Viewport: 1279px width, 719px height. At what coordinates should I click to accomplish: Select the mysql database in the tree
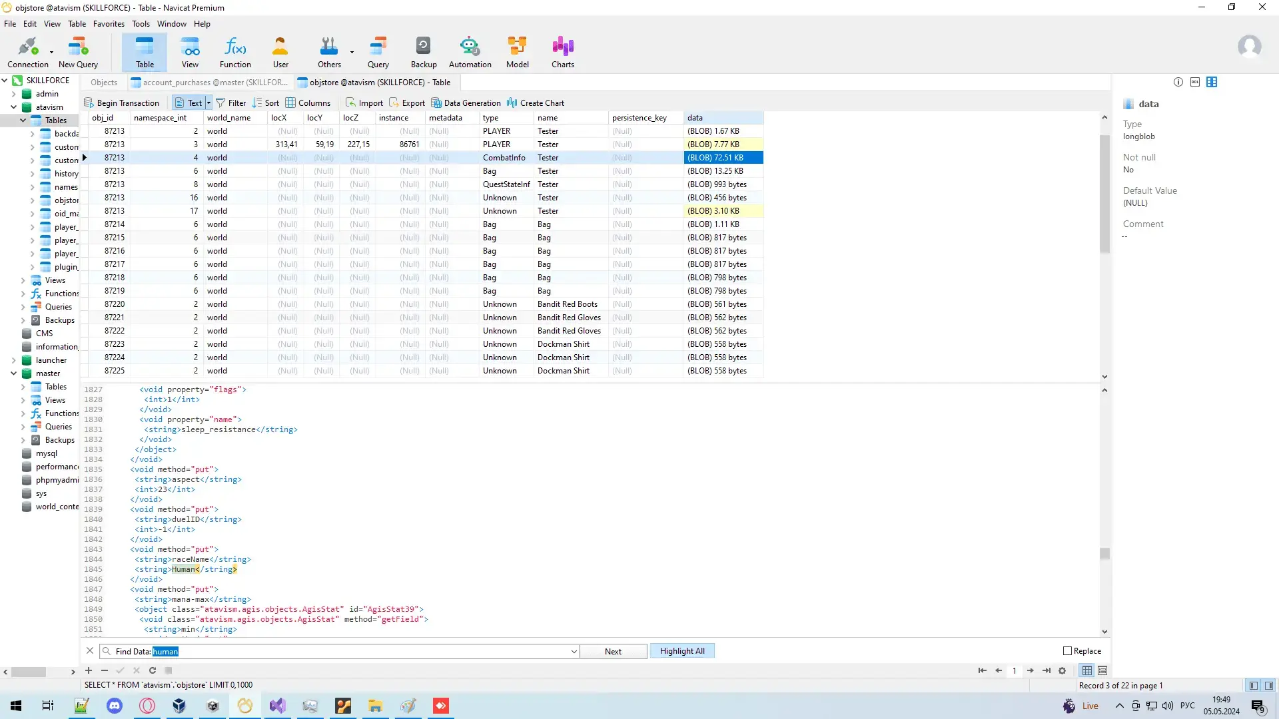click(x=47, y=453)
